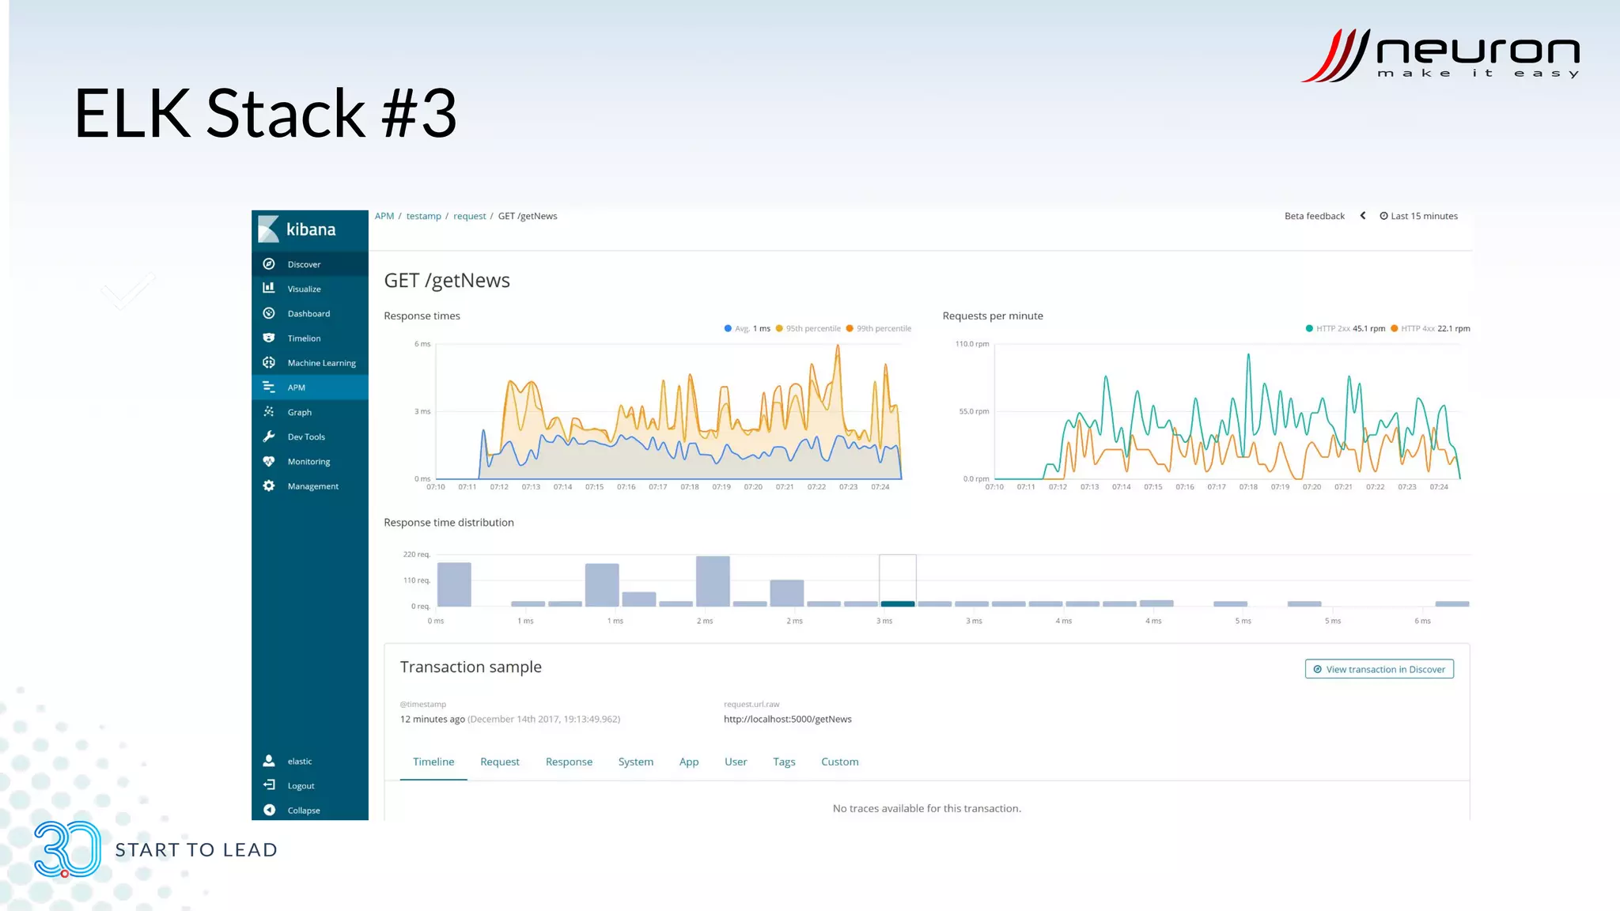Toggle HTTP 2xx legend series
This screenshot has width=1620, height=911.
pos(1332,328)
